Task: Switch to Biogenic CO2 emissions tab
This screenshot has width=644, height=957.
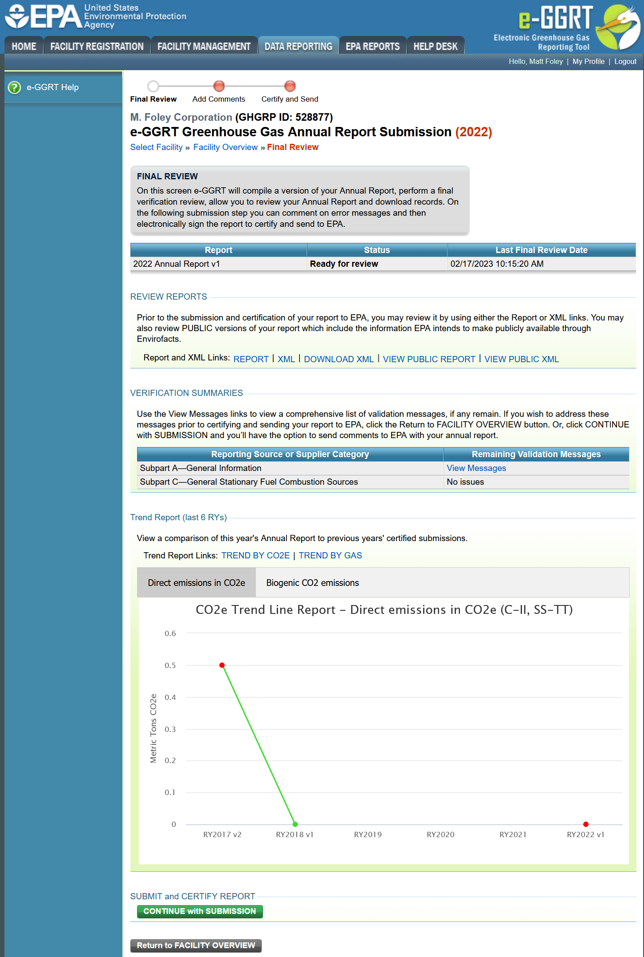Action: pos(313,583)
